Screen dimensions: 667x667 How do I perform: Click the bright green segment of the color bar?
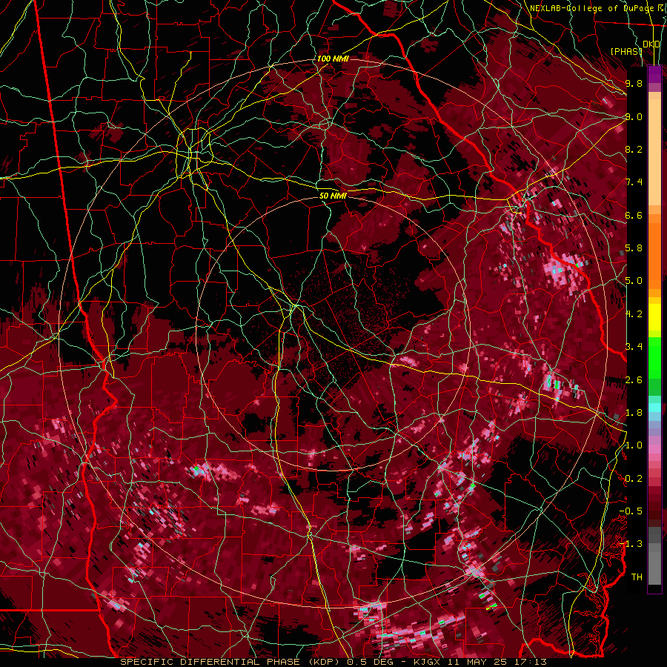pos(654,357)
